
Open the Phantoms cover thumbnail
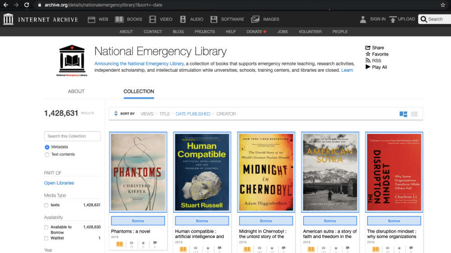tap(138, 172)
